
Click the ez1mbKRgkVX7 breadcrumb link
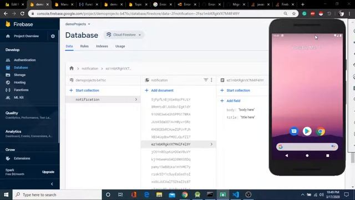point(118,68)
